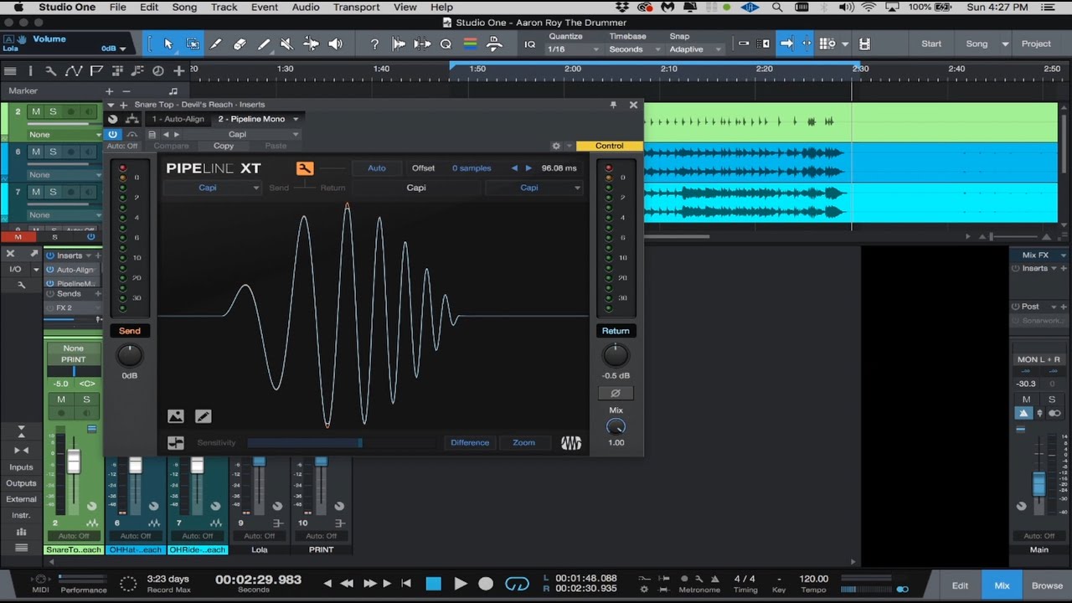Open the Marker track flag icon
1072x603 pixels.
96,71
